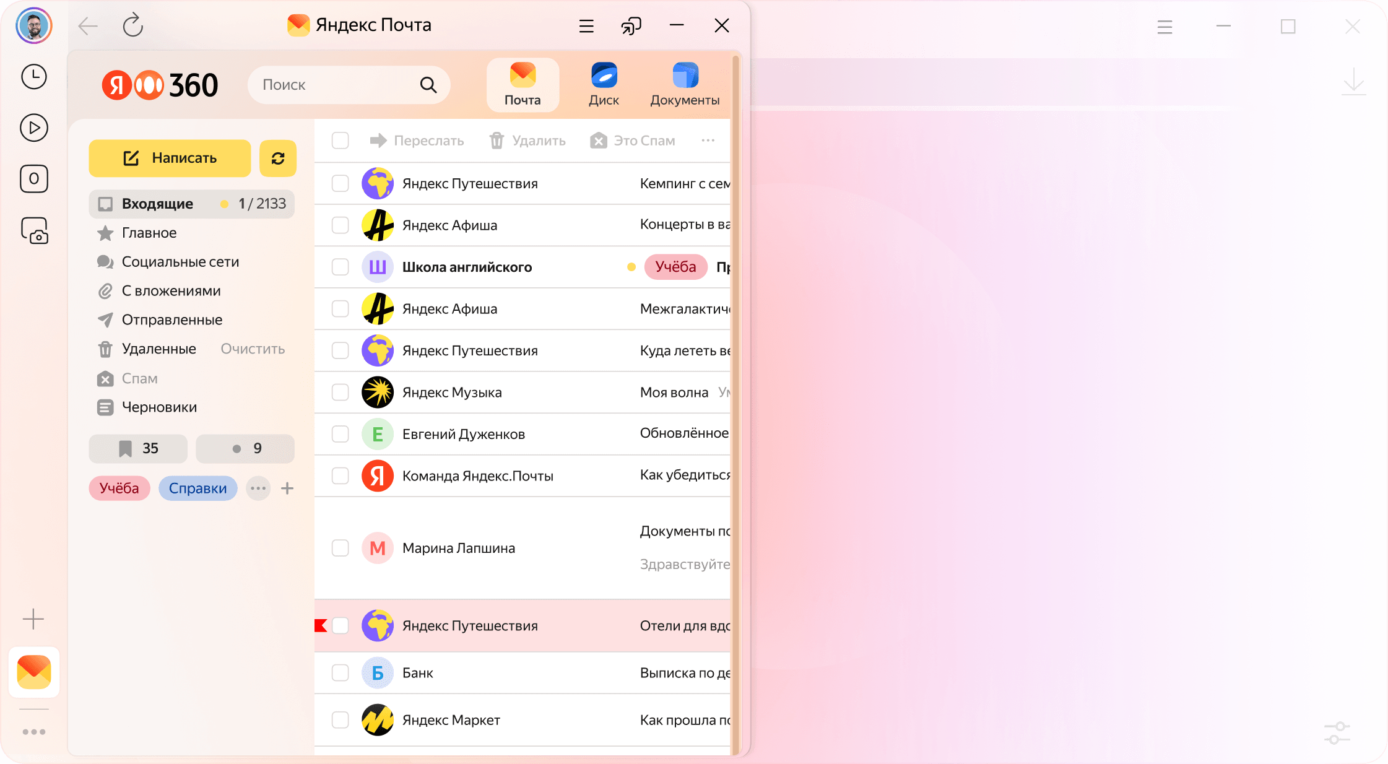Click the red flag on Отели message

click(321, 625)
